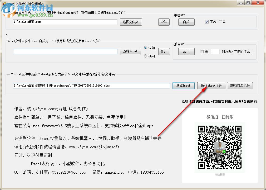This screenshot has width=266, height=190.
Task: Select the 横向 radio option
Action: coord(145,56)
